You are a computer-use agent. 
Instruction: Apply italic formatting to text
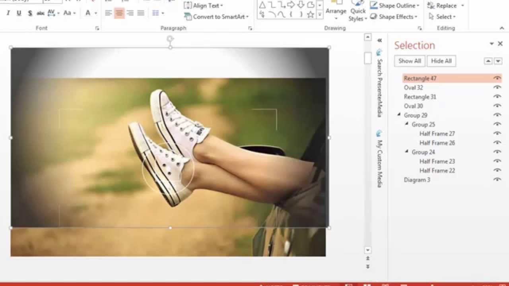(x=8, y=13)
